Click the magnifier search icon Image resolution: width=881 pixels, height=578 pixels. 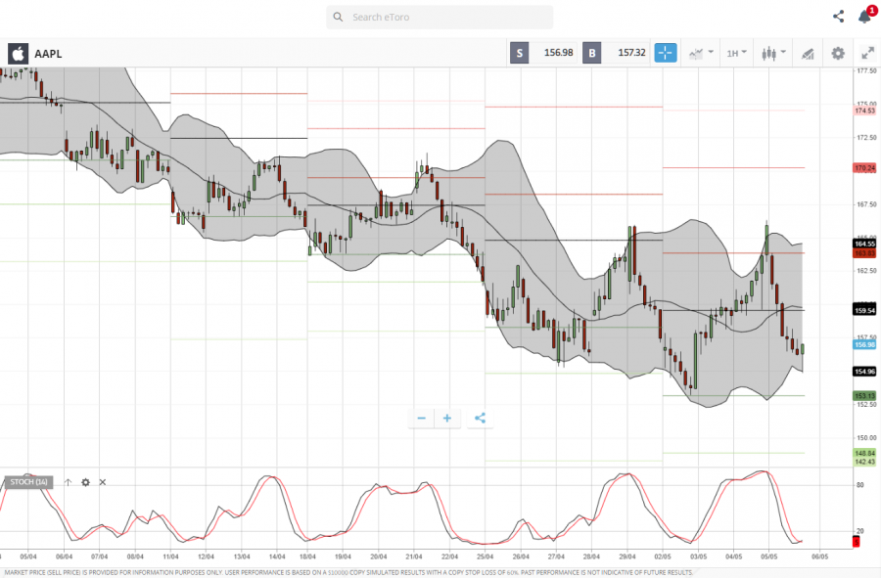[338, 17]
